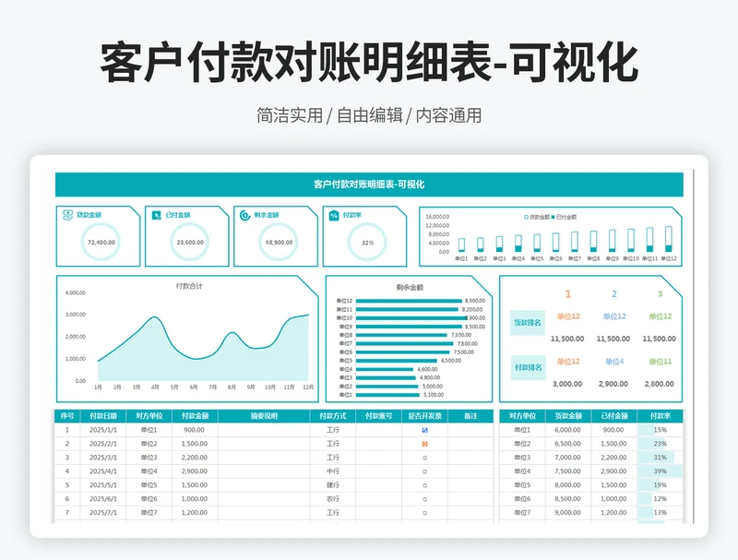This screenshot has height=560, width=738.
Task: Click the 货款金额 card icon
Action: pyautogui.click(x=67, y=215)
